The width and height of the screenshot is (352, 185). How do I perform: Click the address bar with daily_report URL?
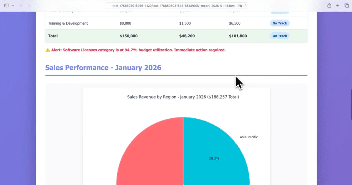click(x=176, y=6)
